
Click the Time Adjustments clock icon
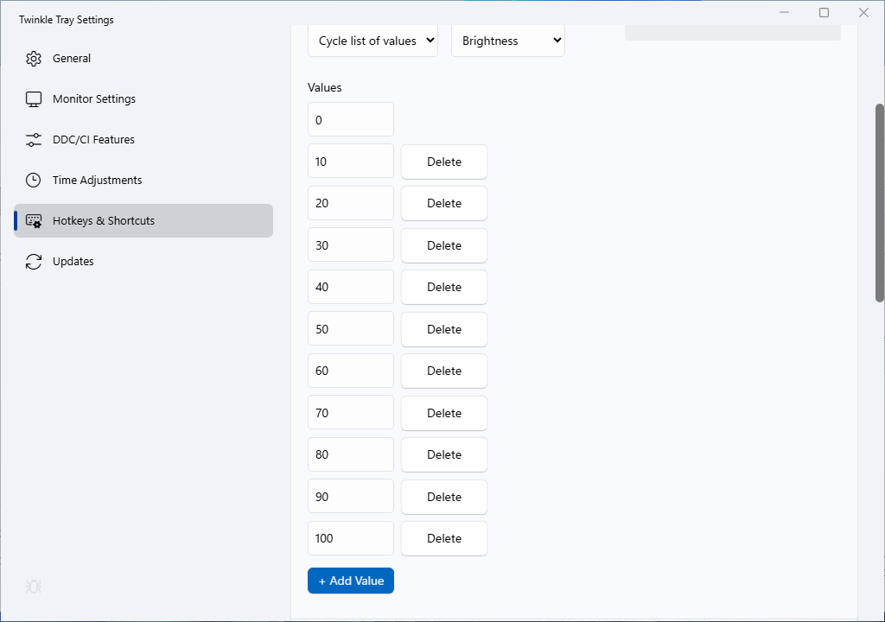pos(34,181)
